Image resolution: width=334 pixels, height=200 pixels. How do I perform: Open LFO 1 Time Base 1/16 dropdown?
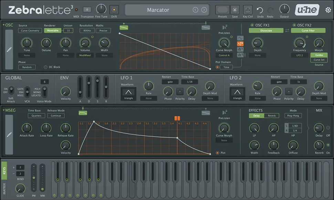[x=190, y=82]
